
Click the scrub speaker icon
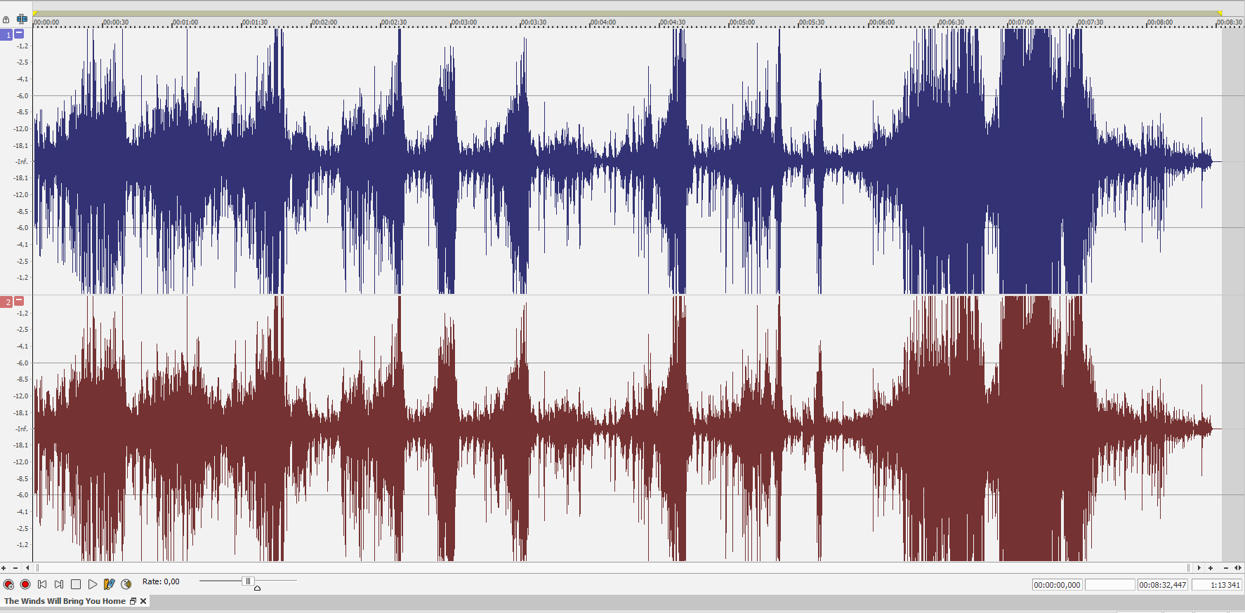click(126, 584)
